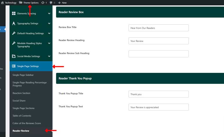Screen dimensions: 224x137
Task: Click the Elements Spacing grid icon
Action: [14, 14]
